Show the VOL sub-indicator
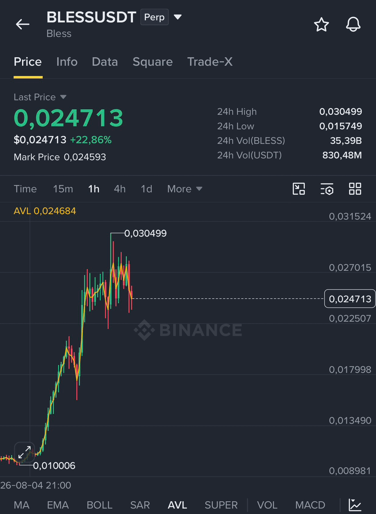Image resolution: width=376 pixels, height=514 pixels. [267, 505]
